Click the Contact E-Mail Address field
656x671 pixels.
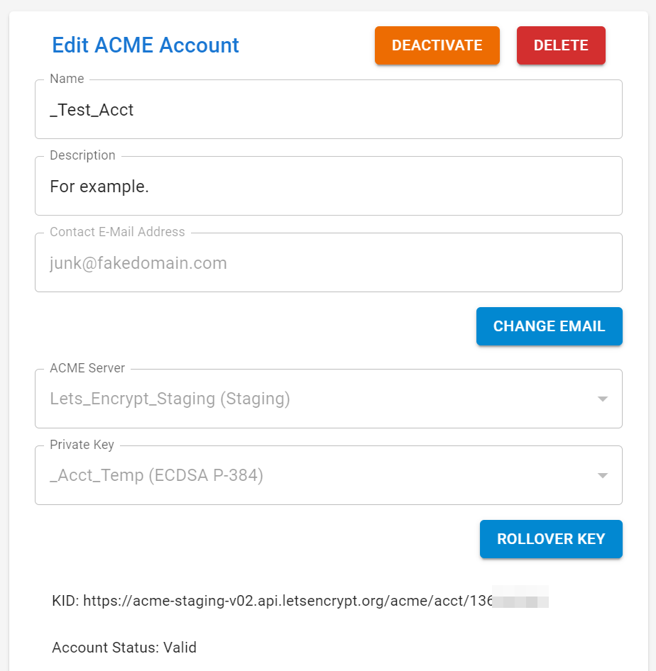point(284,262)
